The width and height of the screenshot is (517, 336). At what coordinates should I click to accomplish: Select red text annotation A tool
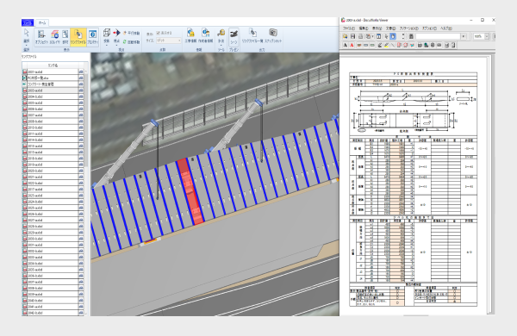352,45
